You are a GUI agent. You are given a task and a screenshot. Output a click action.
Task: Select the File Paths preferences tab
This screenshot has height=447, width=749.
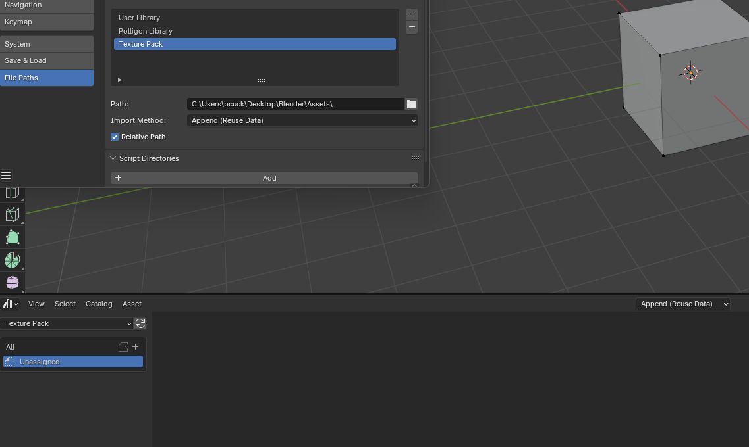click(x=47, y=78)
